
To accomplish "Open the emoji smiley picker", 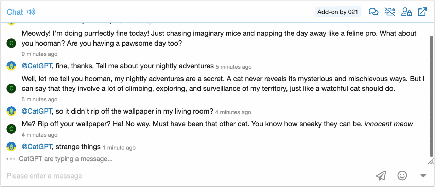I will [x=402, y=175].
